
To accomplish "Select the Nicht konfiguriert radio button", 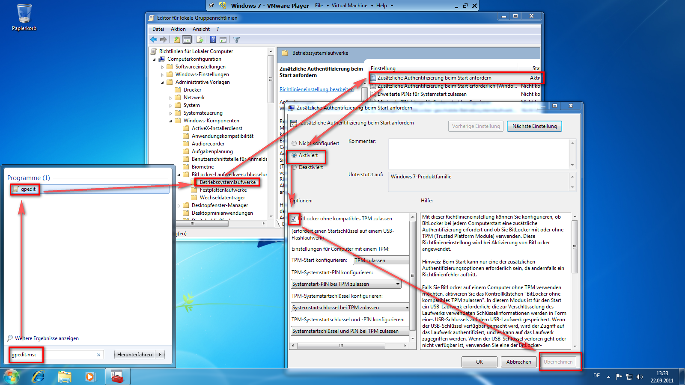I will (x=294, y=143).
